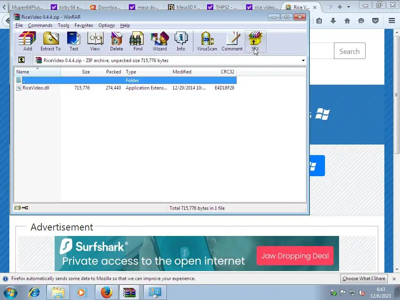
Task: Switch to the Mesa3D F... browser tab
Action: (x=184, y=7)
